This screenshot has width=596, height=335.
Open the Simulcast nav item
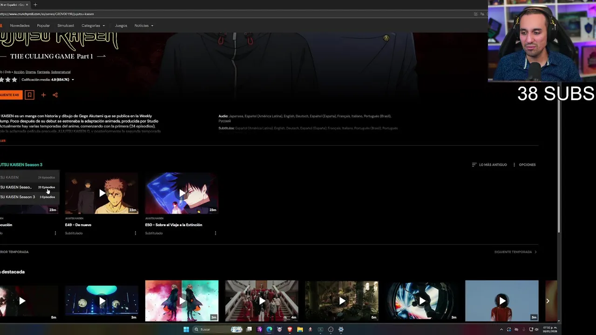coord(66,26)
